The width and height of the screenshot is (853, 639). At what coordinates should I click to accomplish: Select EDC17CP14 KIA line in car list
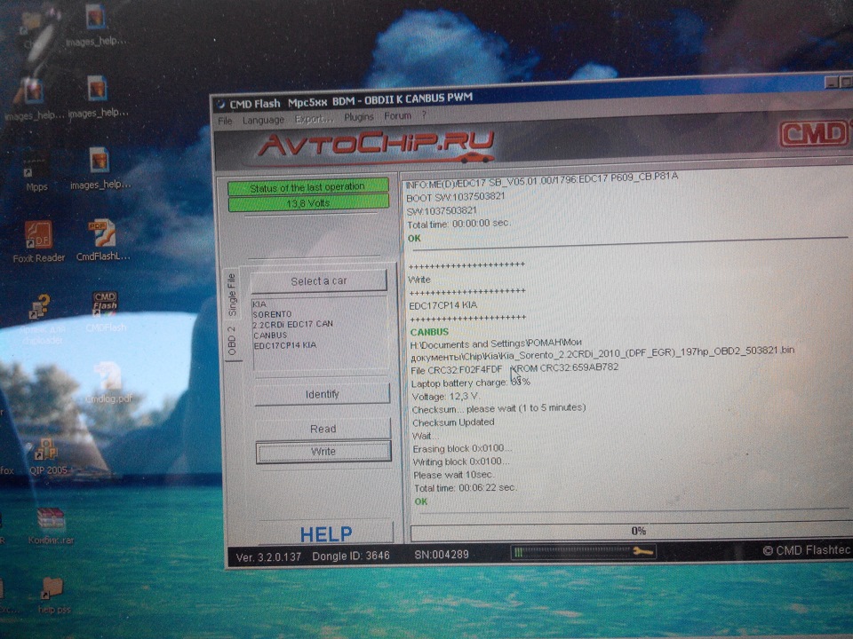[x=284, y=345]
